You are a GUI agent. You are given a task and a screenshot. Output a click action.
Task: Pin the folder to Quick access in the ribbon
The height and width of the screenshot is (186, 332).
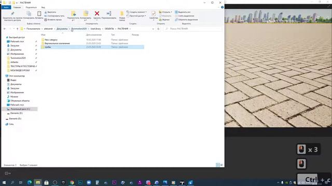pyautogui.click(x=12, y=16)
